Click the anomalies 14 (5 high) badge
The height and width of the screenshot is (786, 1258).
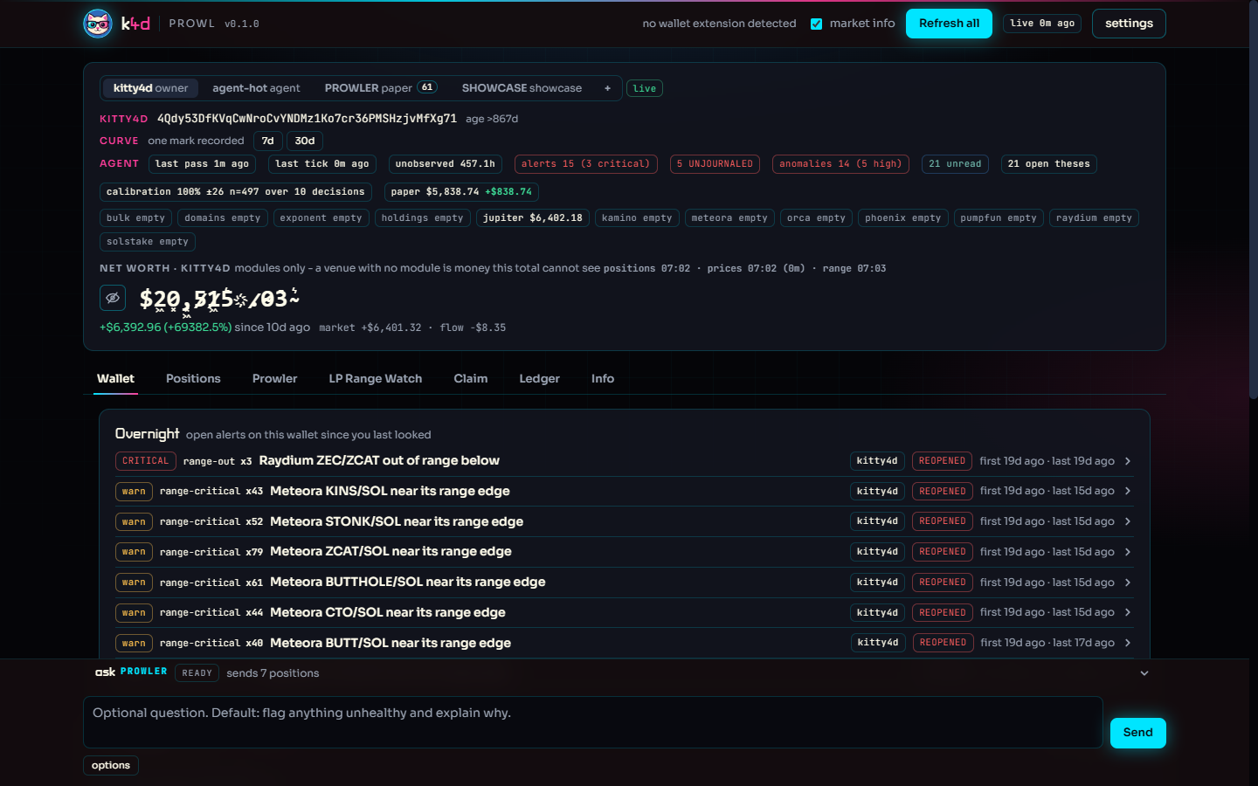point(840,164)
